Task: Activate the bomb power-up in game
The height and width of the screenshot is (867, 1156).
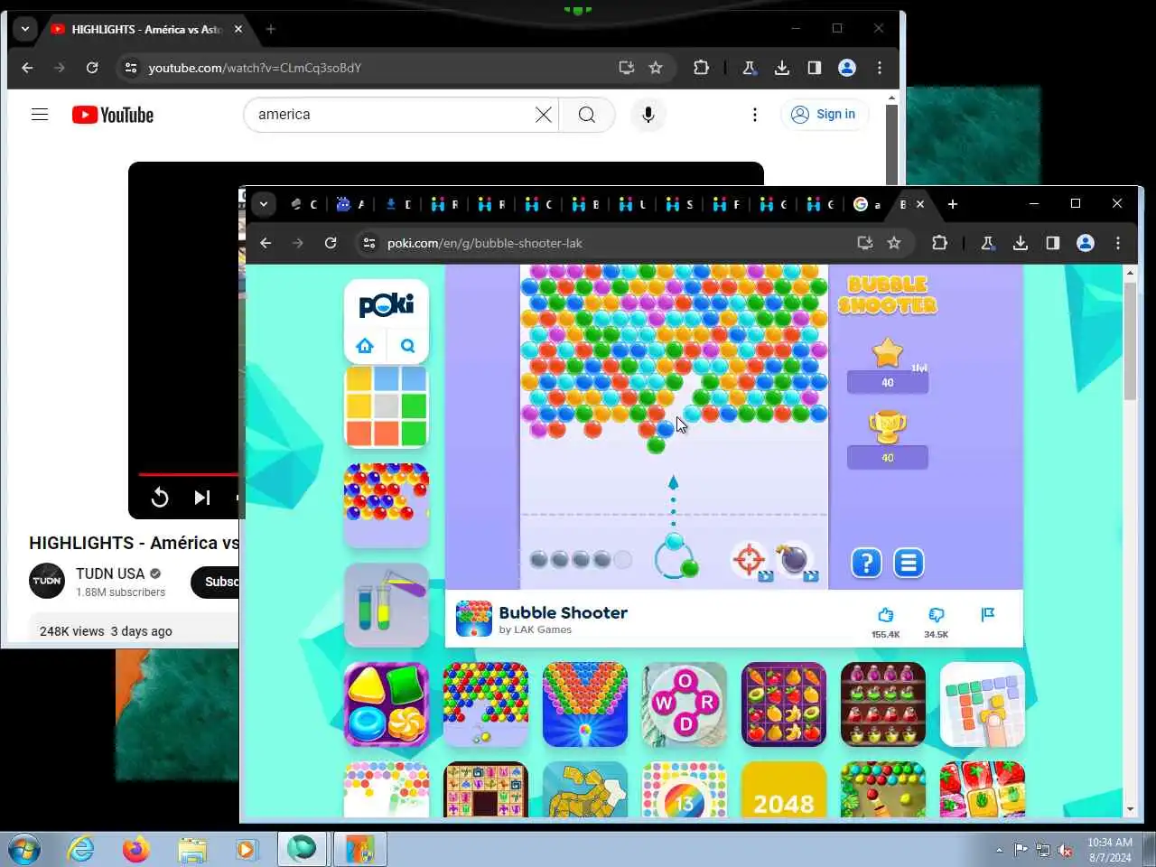Action: pyautogui.click(x=796, y=560)
